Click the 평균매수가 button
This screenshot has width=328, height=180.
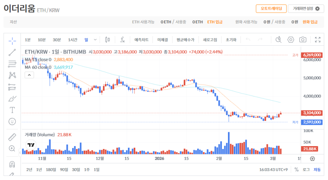coord(185,40)
